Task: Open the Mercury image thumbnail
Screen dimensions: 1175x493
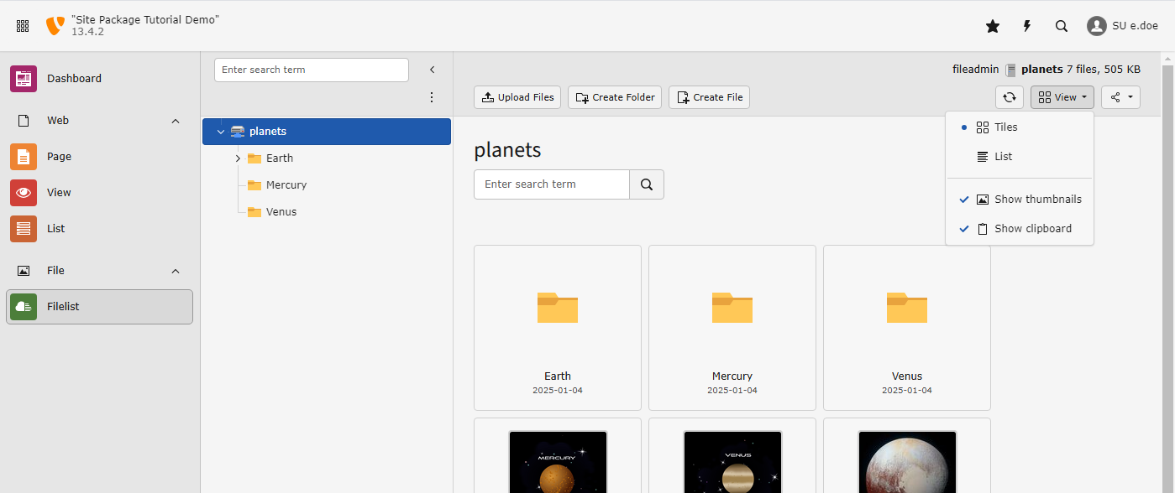Action: (x=558, y=462)
